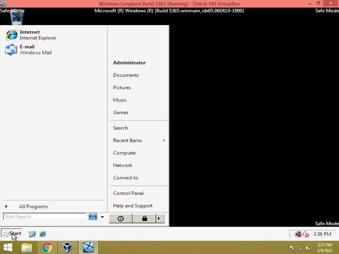
Task: Click Show Desktop quick launch icon
Action: point(32,234)
